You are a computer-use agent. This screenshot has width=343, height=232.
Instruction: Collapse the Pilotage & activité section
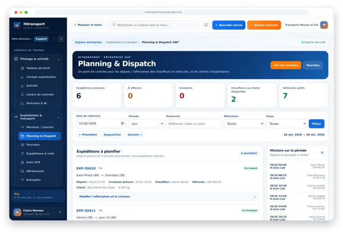58,59
